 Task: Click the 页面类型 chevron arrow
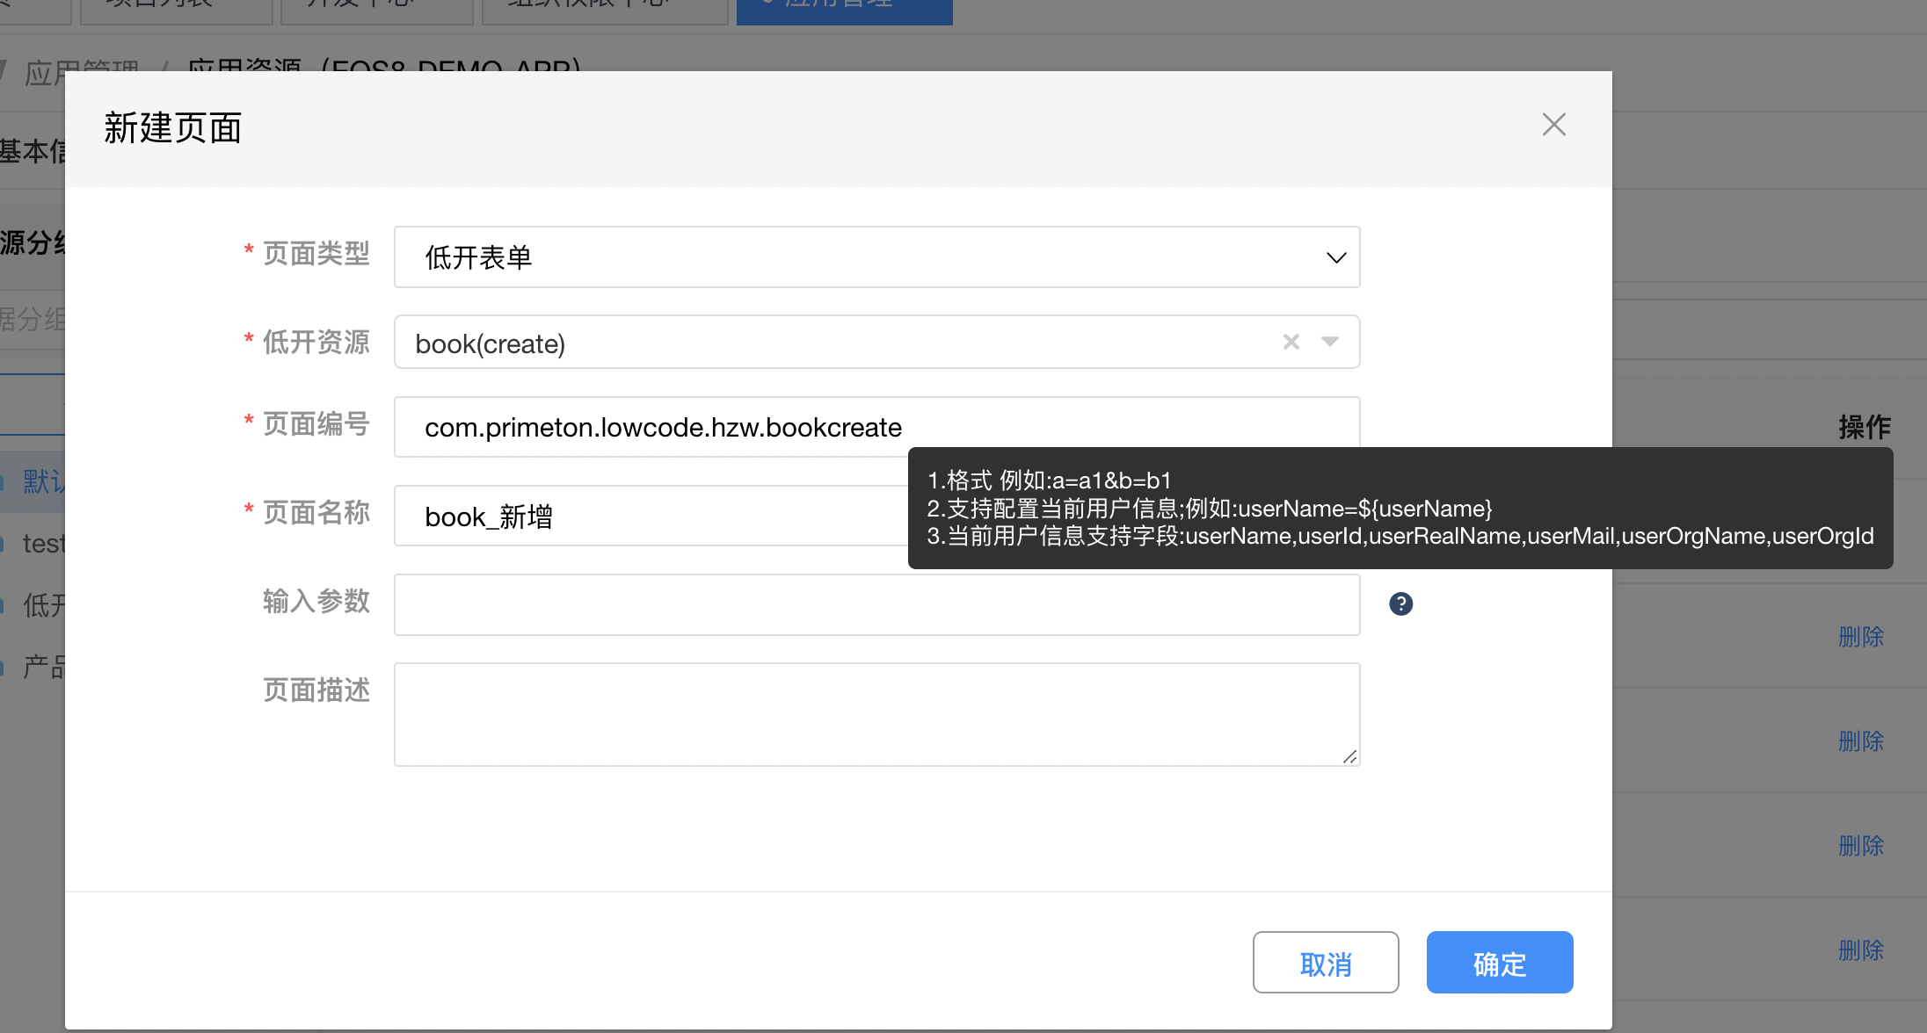(1335, 257)
